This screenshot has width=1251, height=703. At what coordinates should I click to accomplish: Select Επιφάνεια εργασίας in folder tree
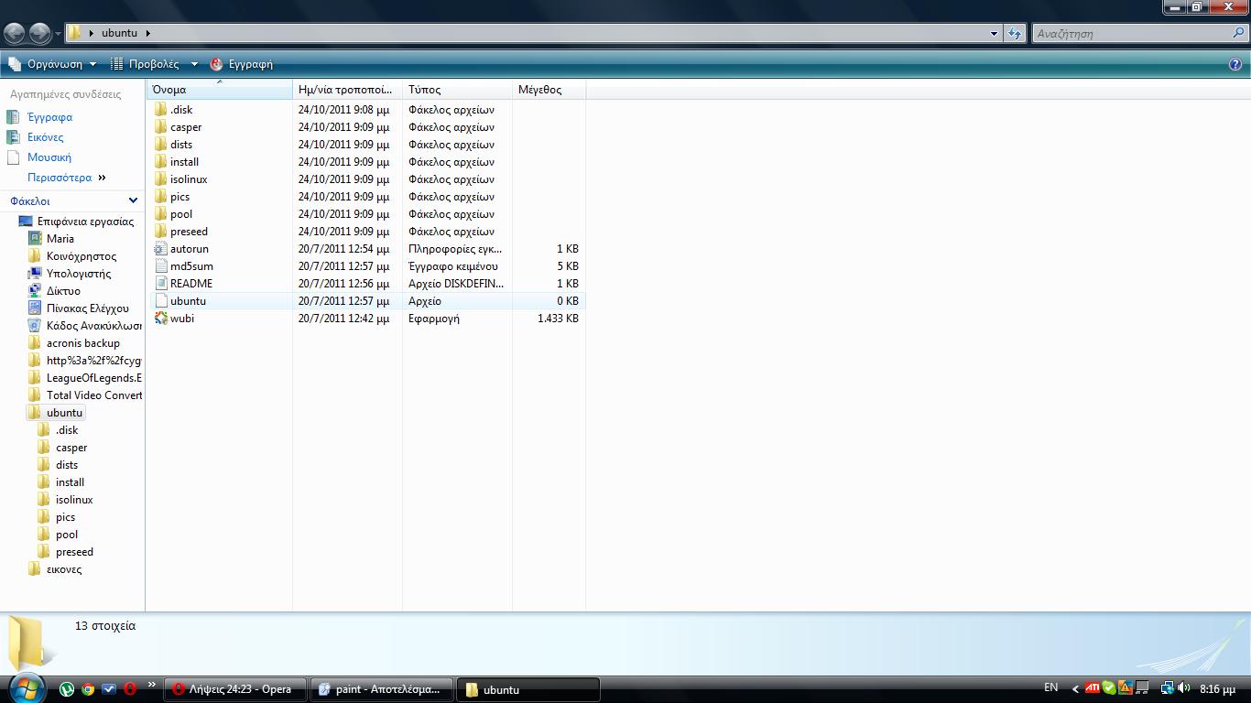85,222
